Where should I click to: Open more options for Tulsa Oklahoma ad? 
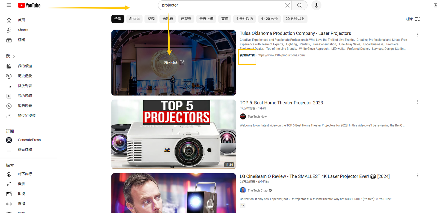pyautogui.click(x=418, y=35)
